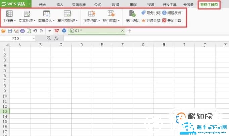This screenshot has width=229, height=136.
Task: Switch to the 数据 ribbon tab
Action: (115, 5)
